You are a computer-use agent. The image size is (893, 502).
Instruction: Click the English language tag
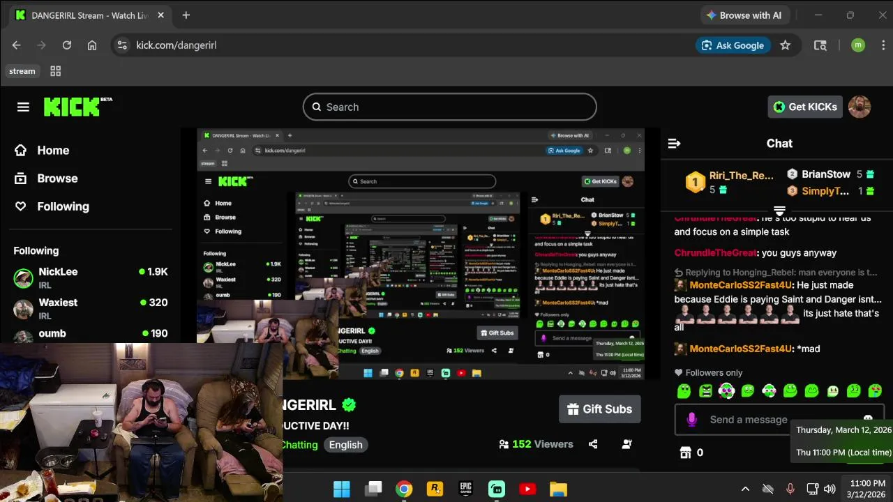click(x=345, y=445)
